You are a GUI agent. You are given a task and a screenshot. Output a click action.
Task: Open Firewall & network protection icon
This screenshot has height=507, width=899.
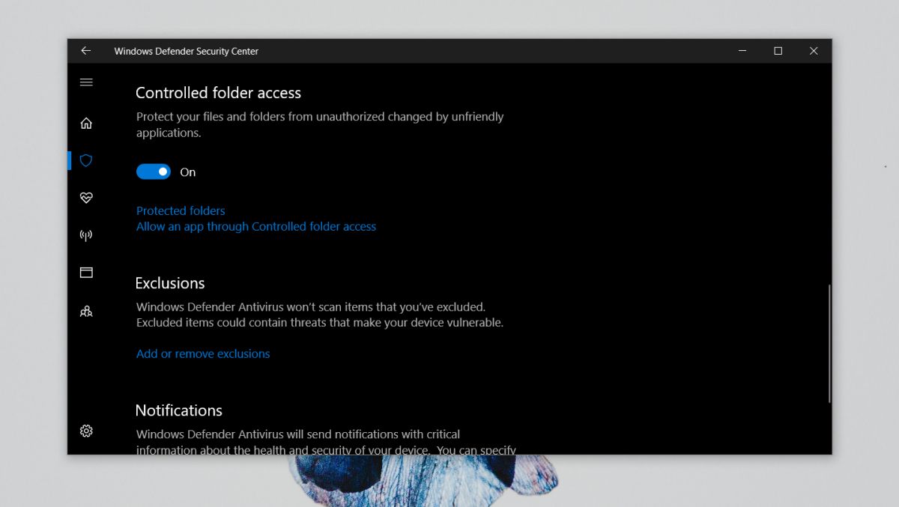(x=86, y=235)
